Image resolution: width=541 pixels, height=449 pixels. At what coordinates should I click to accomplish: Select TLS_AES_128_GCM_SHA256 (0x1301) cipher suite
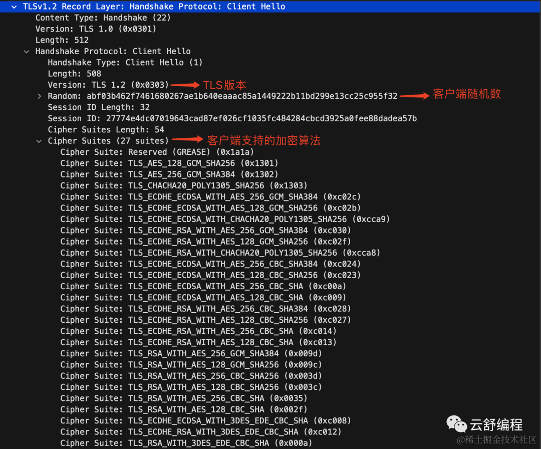169,163
